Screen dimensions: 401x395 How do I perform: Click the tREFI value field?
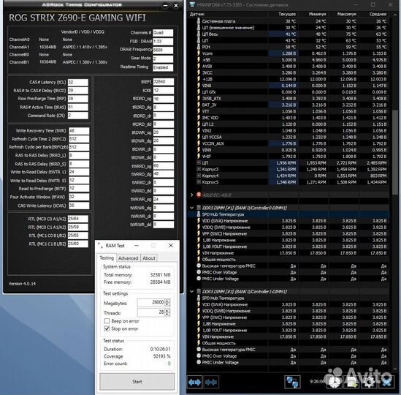click(164, 82)
